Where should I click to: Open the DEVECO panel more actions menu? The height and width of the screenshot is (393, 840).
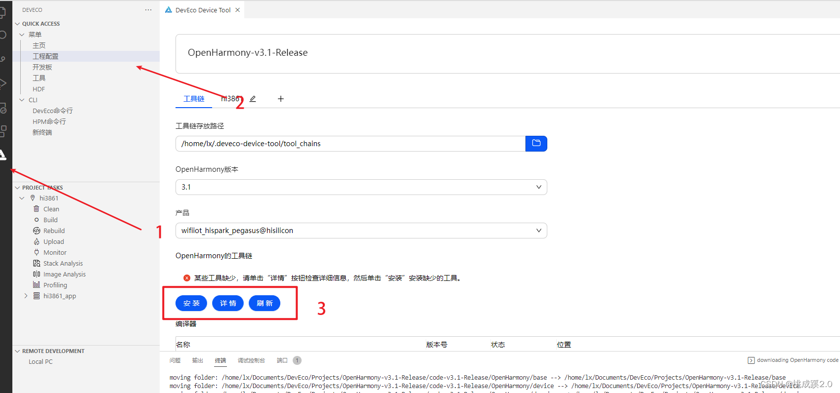pos(148,10)
